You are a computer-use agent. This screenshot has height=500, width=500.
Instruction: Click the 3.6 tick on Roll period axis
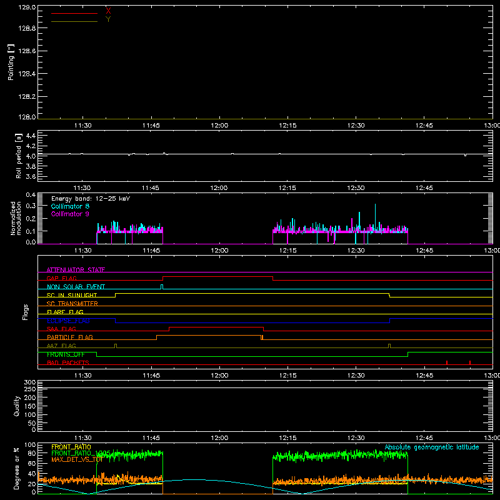31,176
